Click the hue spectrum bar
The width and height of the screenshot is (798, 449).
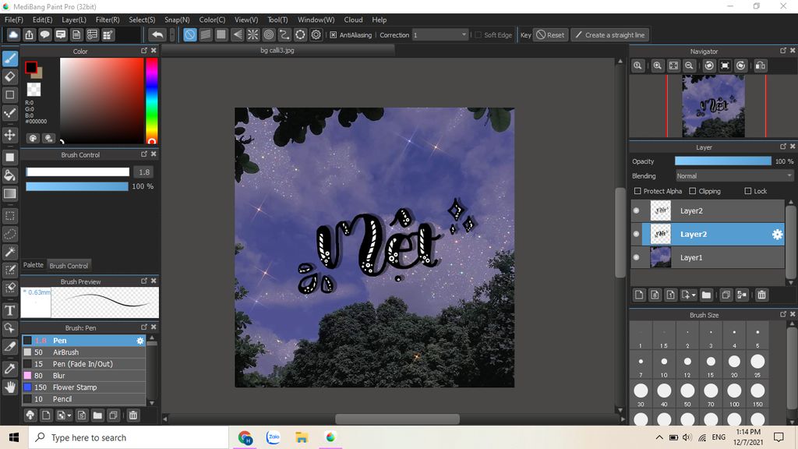point(152,101)
